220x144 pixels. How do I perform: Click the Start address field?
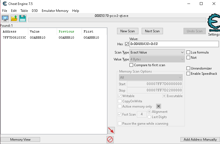tap(155, 84)
